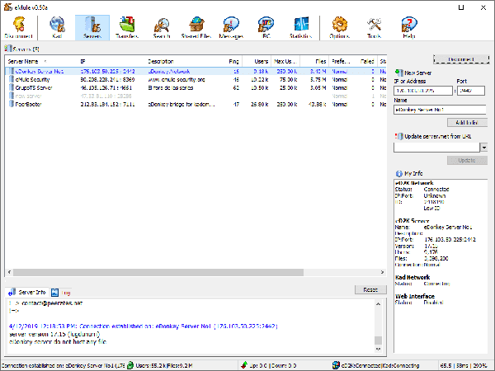Screen dimensions: 495x371
Task: Click the server list scroll-right arrow
Action: 382,272
